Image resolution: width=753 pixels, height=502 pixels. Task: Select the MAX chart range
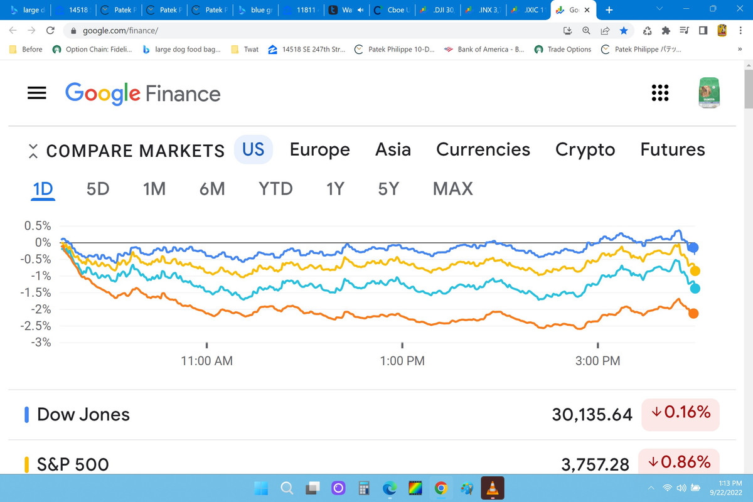click(x=453, y=188)
